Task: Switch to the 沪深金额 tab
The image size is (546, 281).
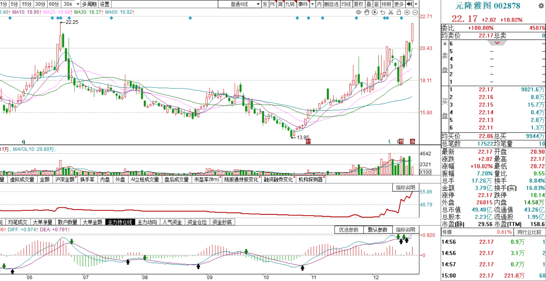Action: point(65,179)
